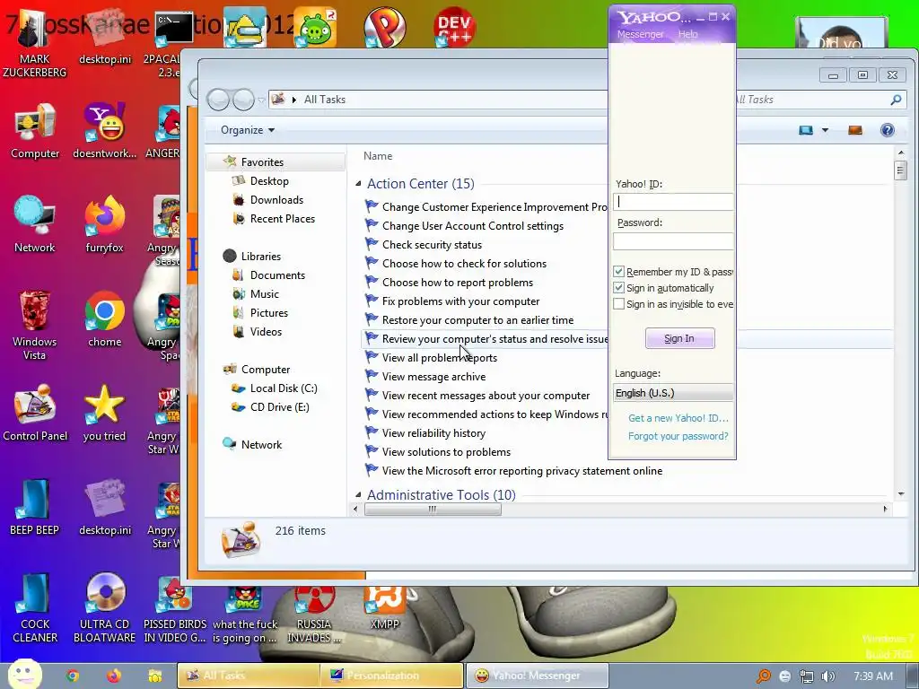919x689 pixels.
Task: Open the Help menu in Yahoo Messenger
Action: click(x=687, y=34)
